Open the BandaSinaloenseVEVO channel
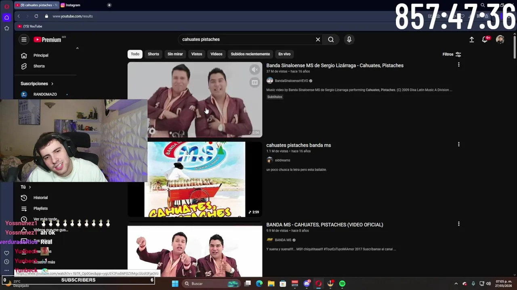Viewport: 517px width, 290px height. click(x=291, y=81)
